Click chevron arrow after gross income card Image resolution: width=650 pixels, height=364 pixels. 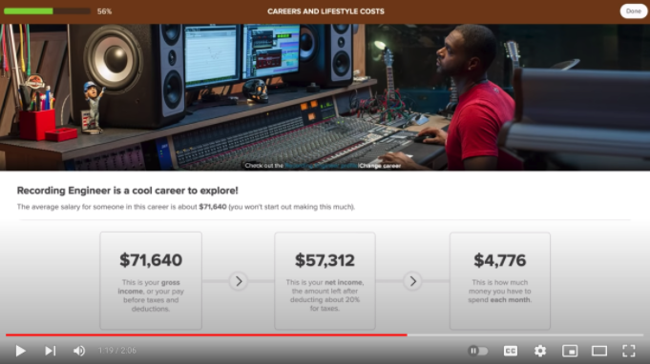click(x=239, y=281)
